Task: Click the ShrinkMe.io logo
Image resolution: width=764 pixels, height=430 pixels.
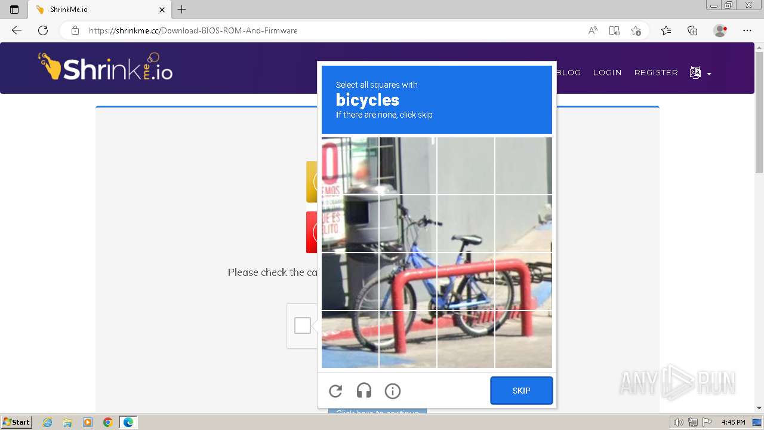Action: pos(106,67)
